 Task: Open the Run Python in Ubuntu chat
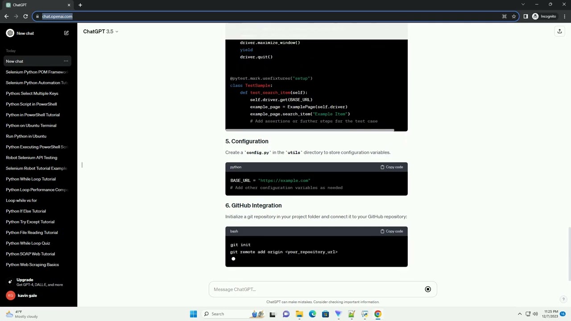(37, 136)
